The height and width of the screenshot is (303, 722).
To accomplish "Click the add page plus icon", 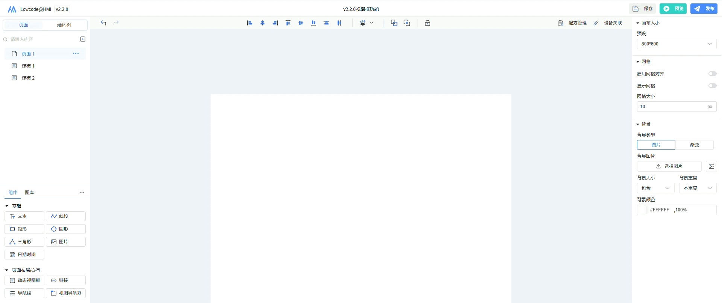I will coord(83,39).
